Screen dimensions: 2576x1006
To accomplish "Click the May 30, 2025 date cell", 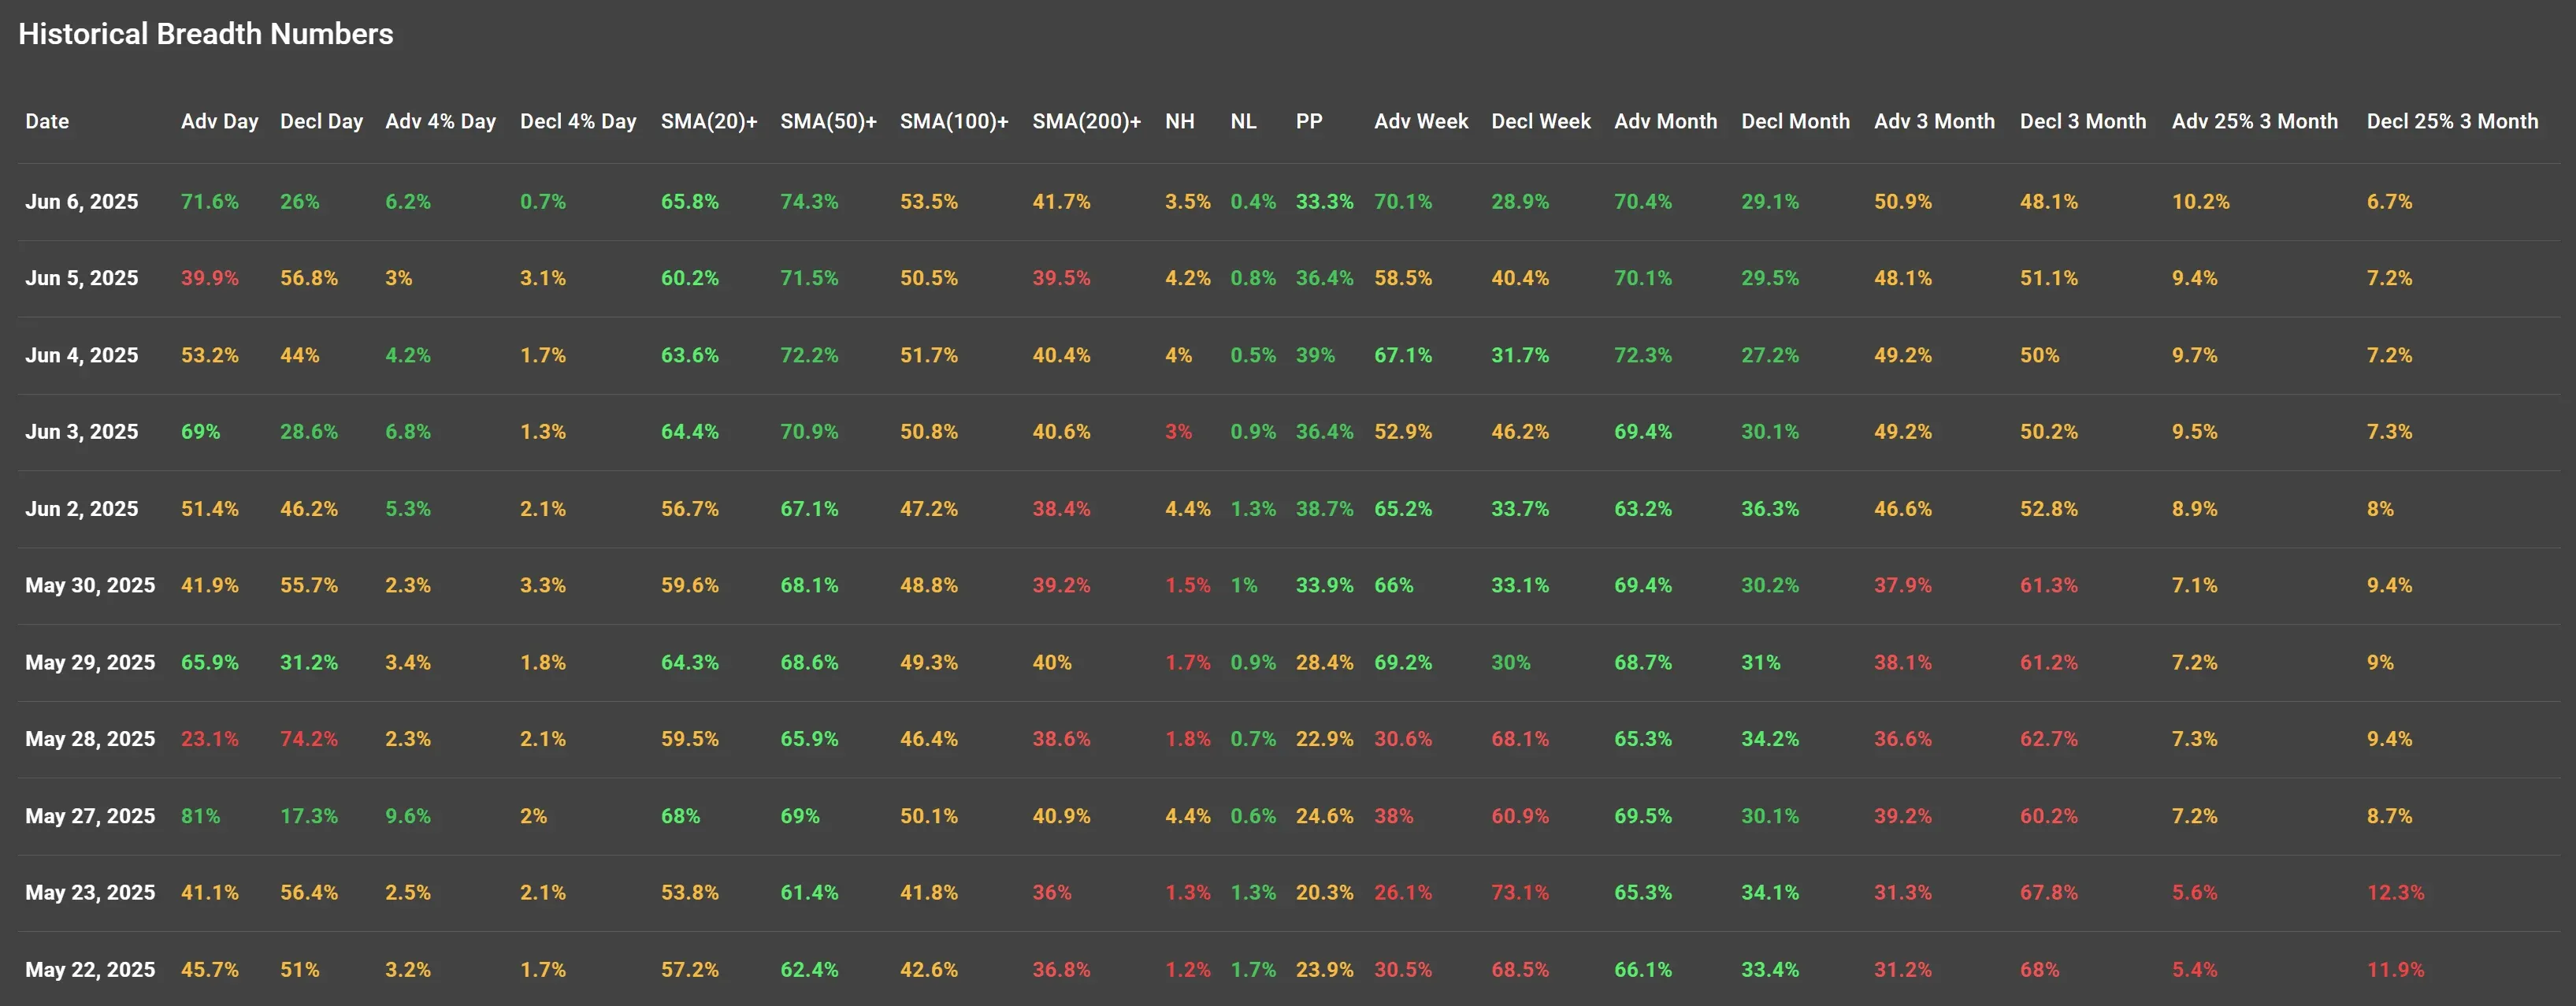I will pyautogui.click(x=90, y=585).
